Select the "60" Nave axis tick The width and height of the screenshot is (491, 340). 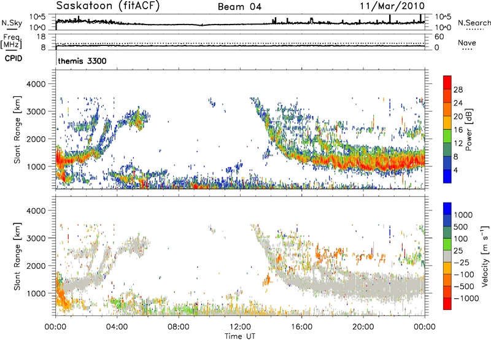tap(439, 37)
